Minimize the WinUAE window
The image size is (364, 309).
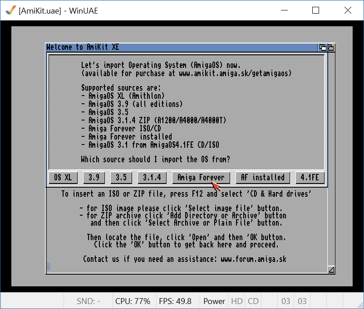point(284,10)
